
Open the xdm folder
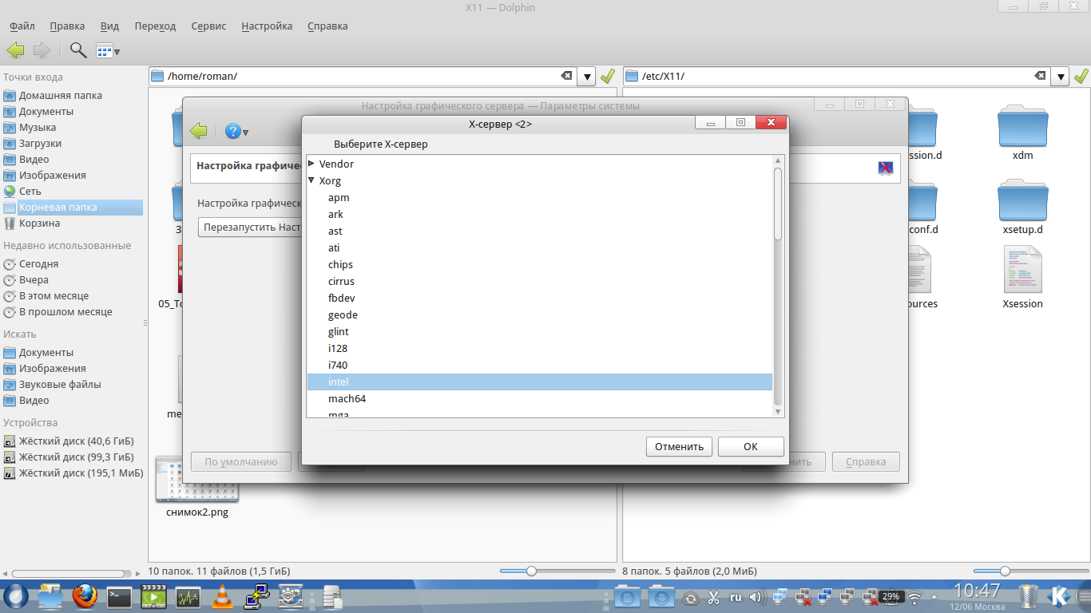tap(1023, 133)
